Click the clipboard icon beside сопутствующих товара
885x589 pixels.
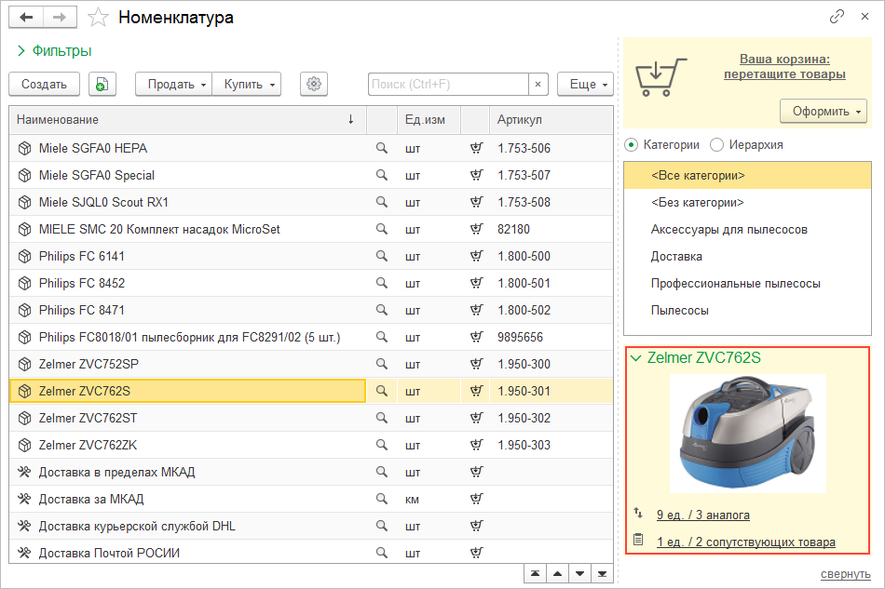point(638,540)
